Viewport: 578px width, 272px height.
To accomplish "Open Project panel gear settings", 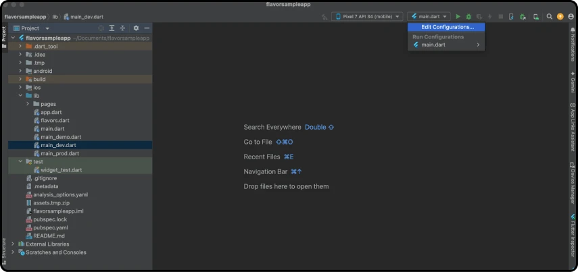I will pos(136,28).
